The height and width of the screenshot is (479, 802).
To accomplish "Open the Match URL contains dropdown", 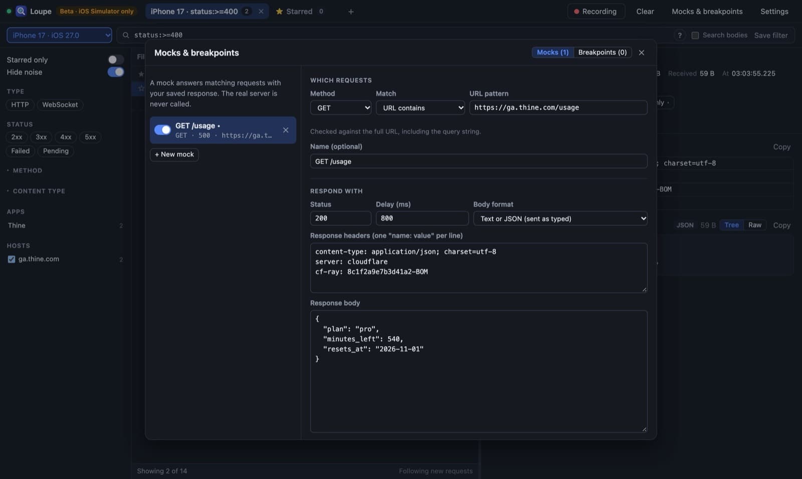I will click(x=421, y=108).
